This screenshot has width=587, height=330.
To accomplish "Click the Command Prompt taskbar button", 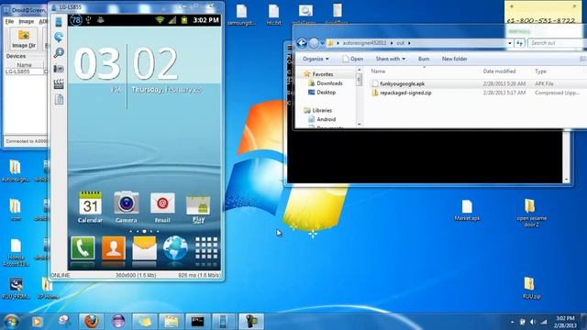I will pos(197,322).
